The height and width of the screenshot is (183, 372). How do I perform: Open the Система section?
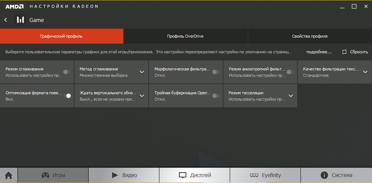[336, 176]
